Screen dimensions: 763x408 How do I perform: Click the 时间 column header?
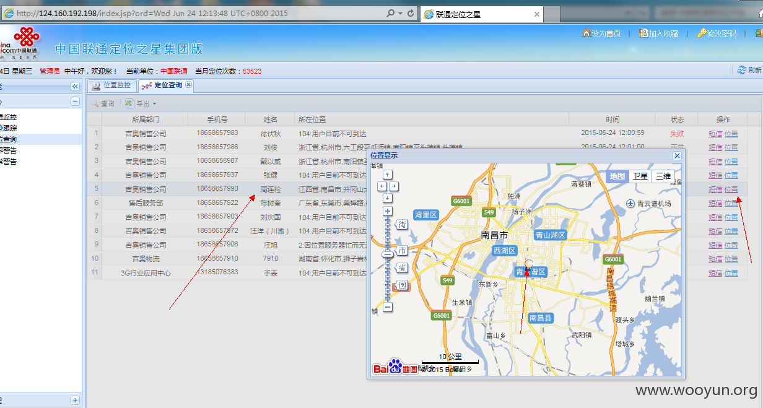[x=613, y=119]
